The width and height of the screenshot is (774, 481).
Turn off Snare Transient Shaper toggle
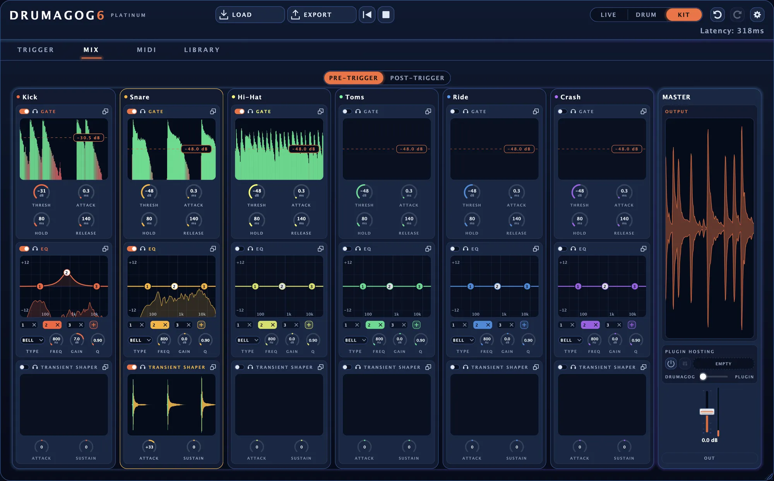click(132, 367)
